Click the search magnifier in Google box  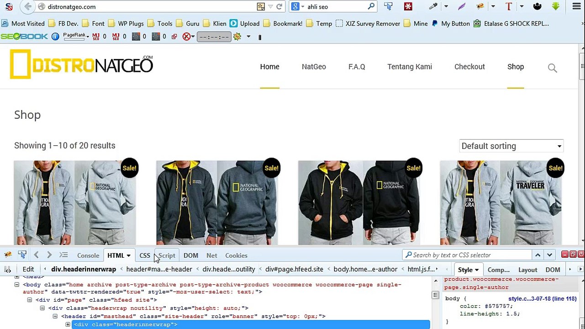[x=371, y=6]
